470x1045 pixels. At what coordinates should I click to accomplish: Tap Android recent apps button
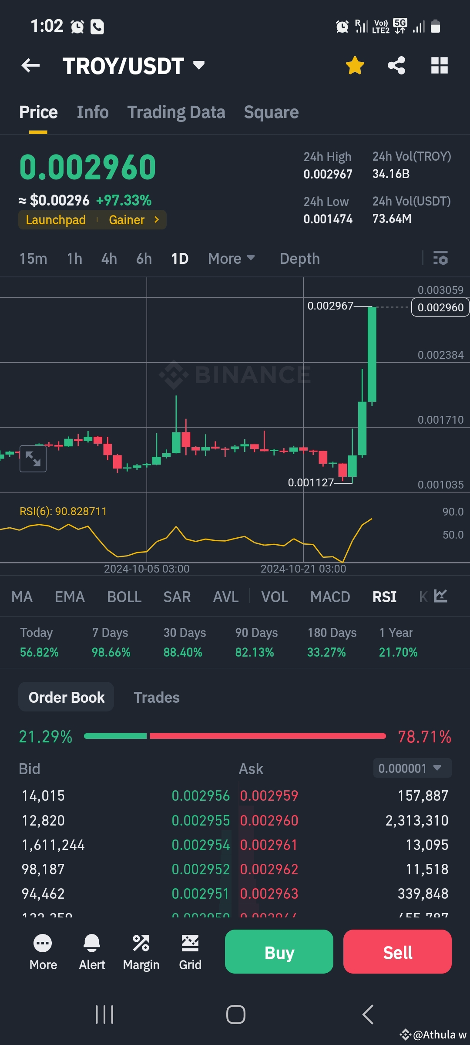(104, 1014)
